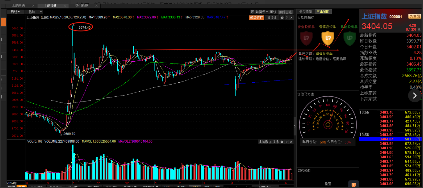Open main chart settings gear icon
This screenshot has height=188, width=423.
[x=282, y=18]
